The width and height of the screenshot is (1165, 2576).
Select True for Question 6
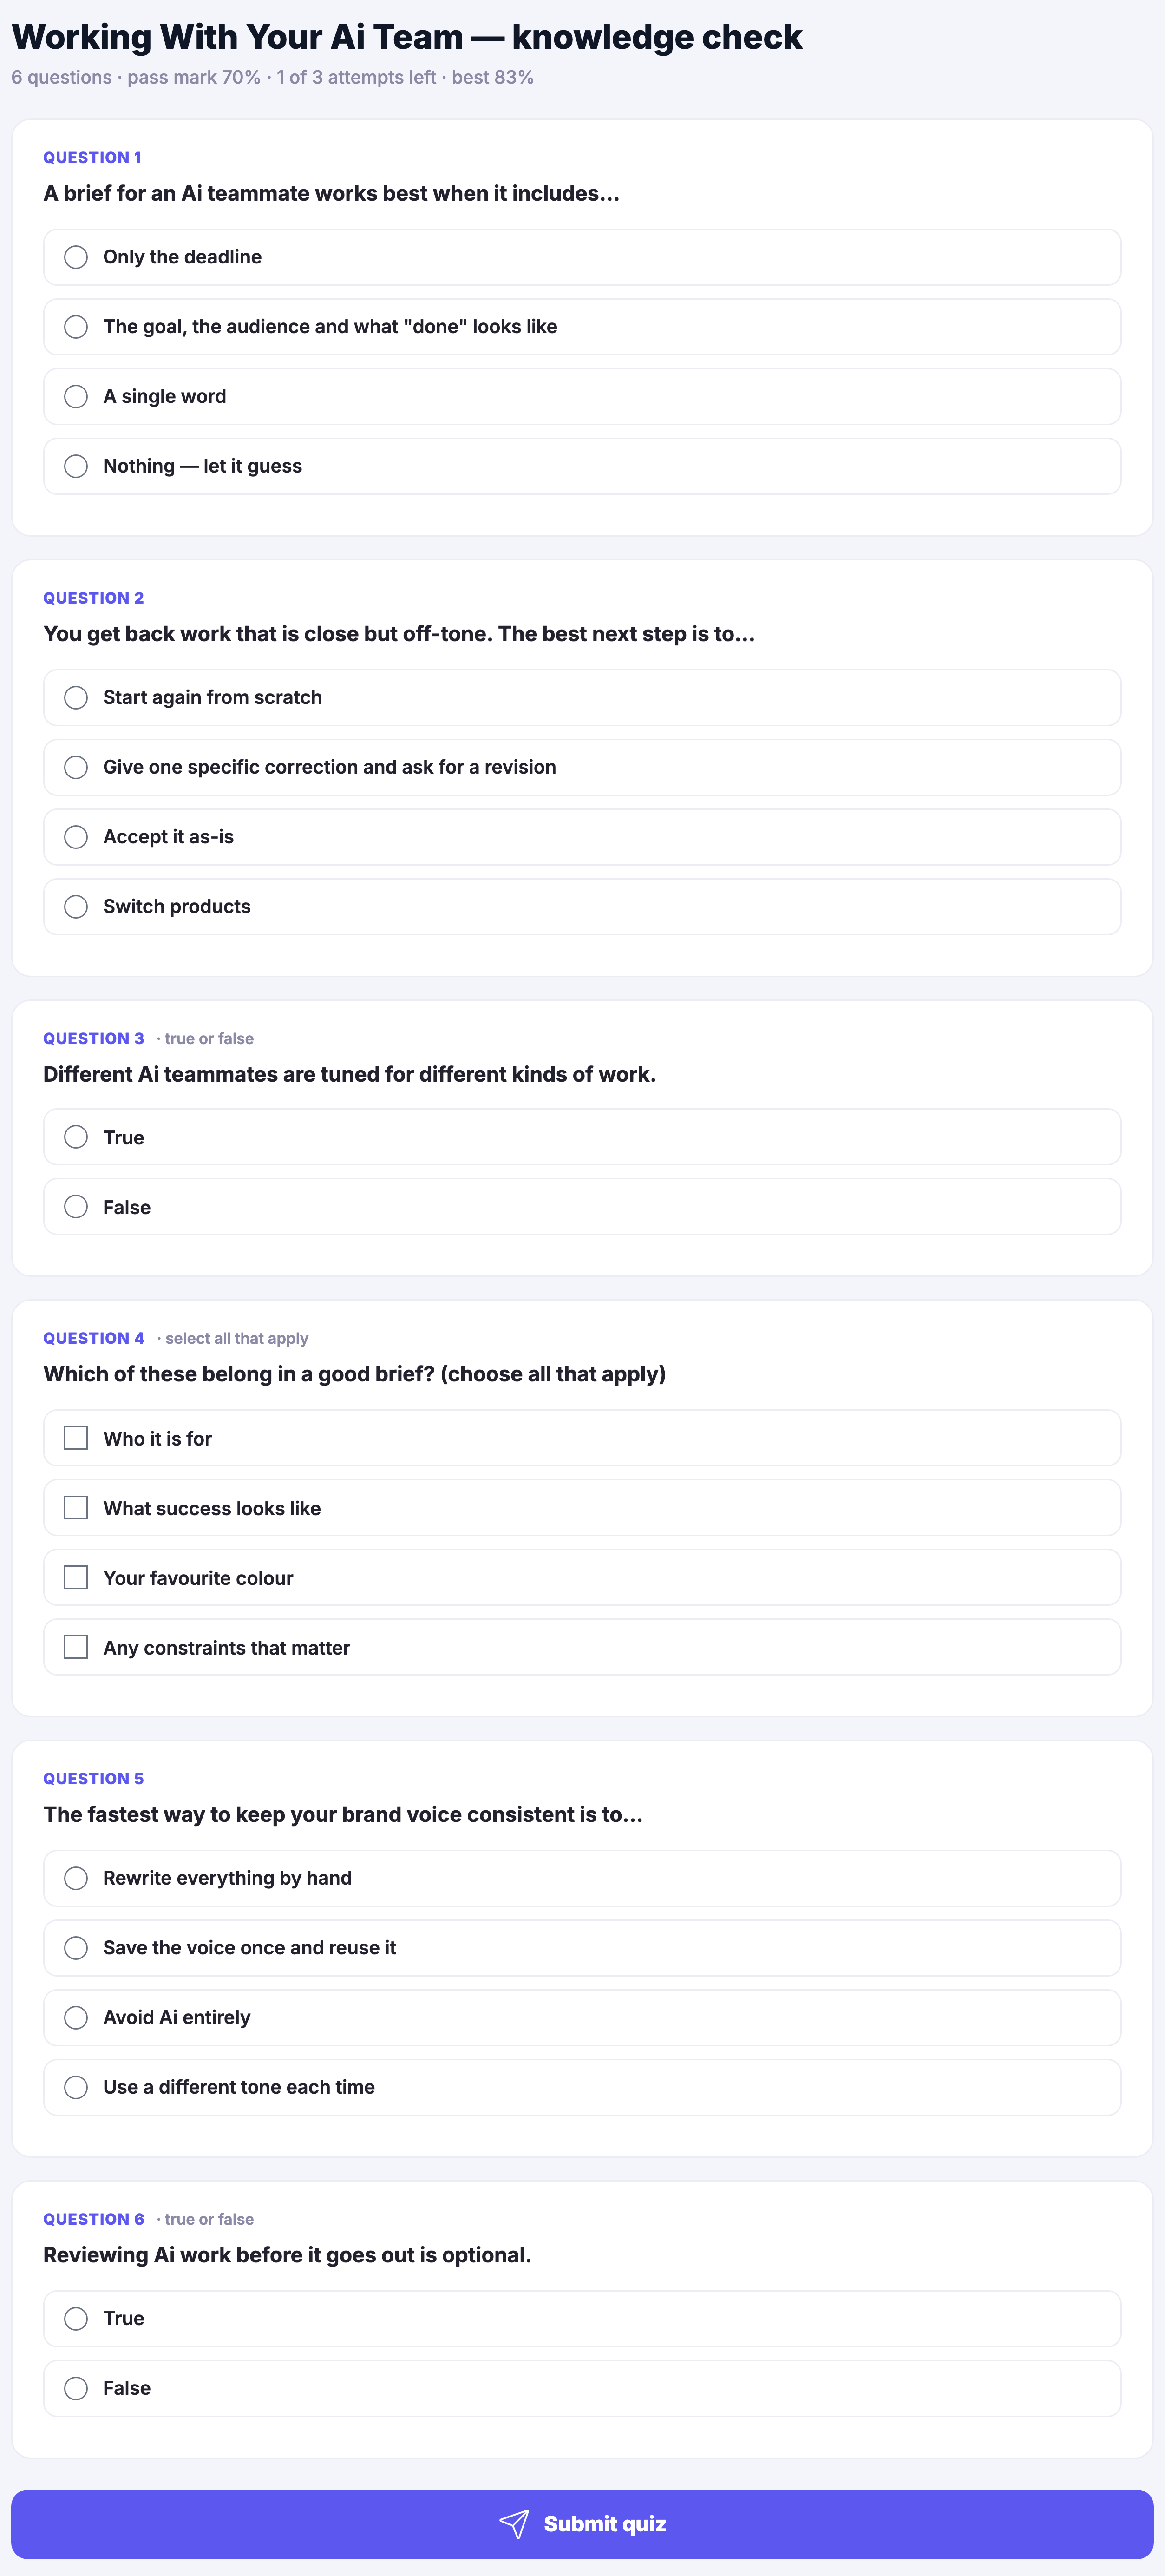(582, 2318)
